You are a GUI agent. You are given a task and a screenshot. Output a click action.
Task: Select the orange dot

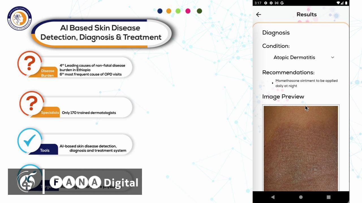click(169, 11)
